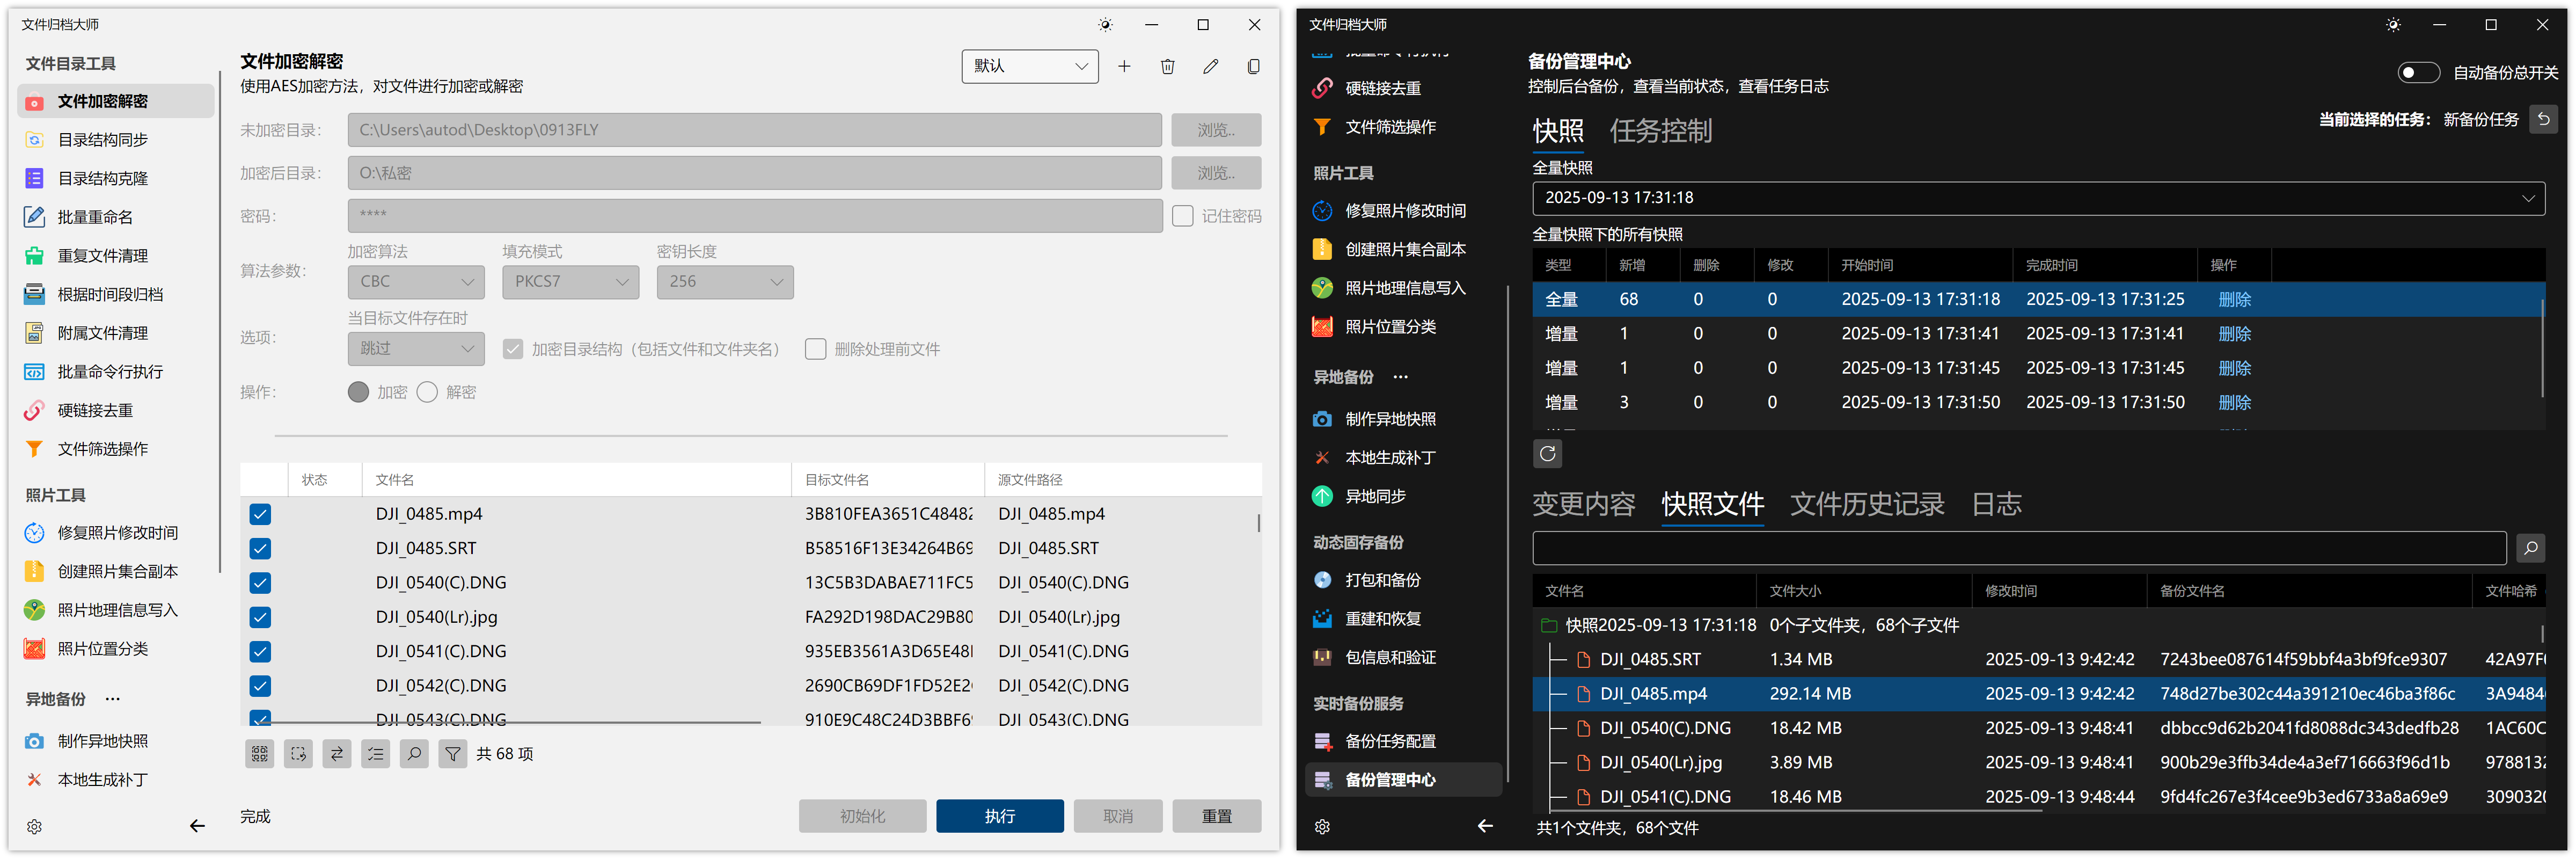The width and height of the screenshot is (2576, 859).
Task: Switch to the 文件历史记录 tab
Action: [x=1866, y=504]
